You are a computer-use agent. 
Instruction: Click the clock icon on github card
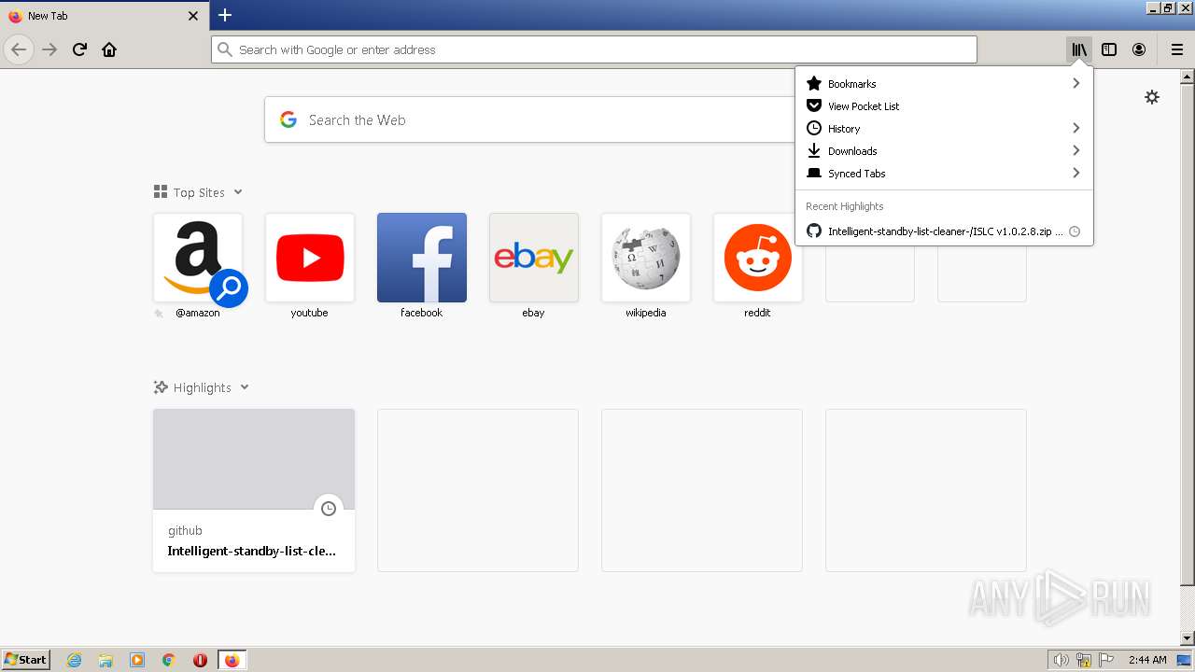point(329,509)
